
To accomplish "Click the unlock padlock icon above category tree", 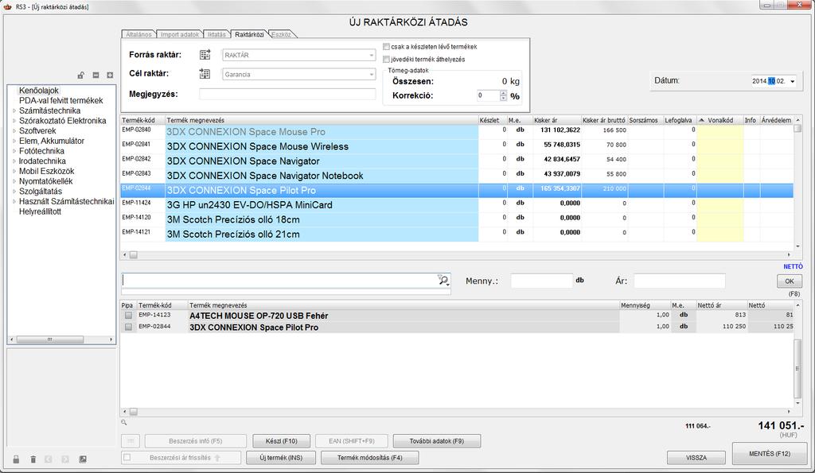I will pyautogui.click(x=81, y=76).
